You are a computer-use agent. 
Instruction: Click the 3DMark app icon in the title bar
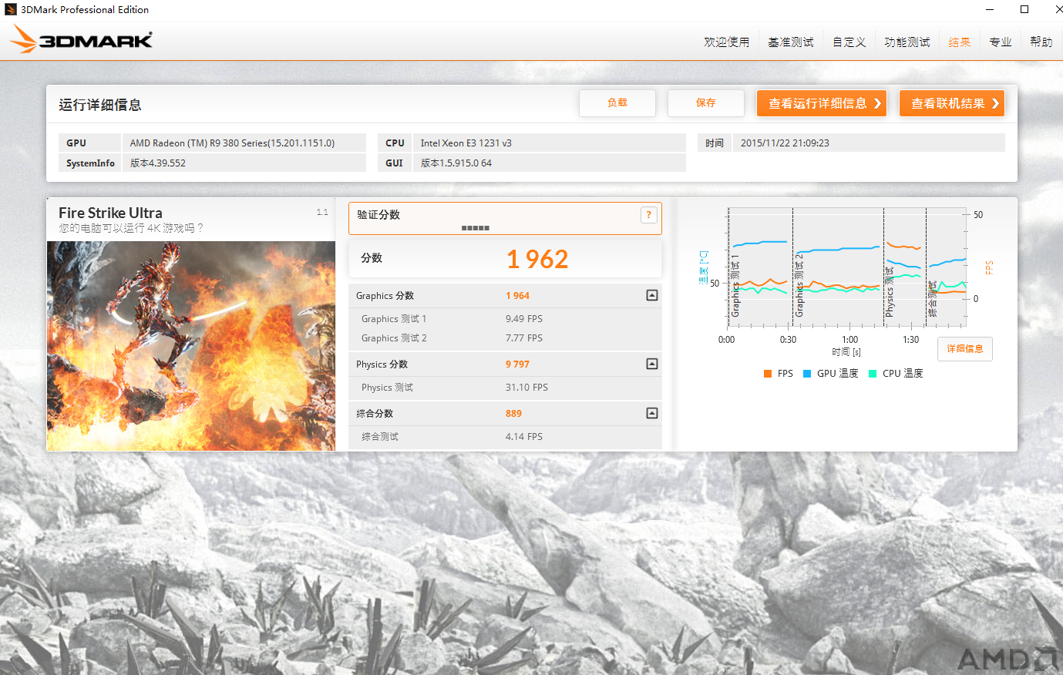[x=11, y=9]
